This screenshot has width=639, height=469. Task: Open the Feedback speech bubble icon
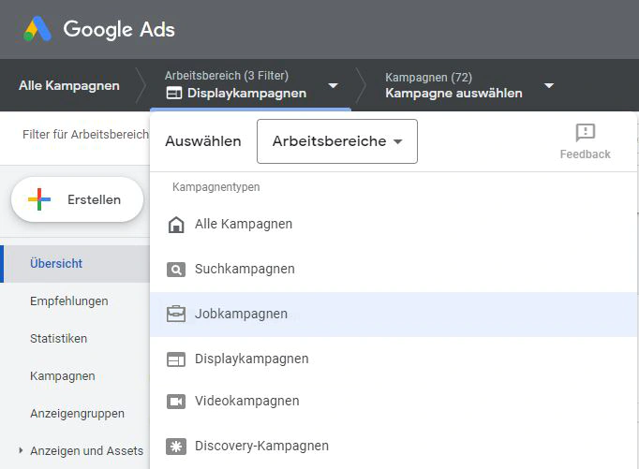(586, 132)
